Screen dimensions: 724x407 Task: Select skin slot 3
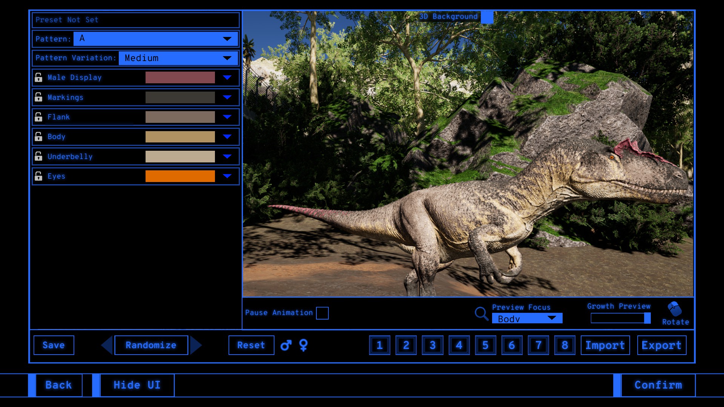tap(433, 345)
